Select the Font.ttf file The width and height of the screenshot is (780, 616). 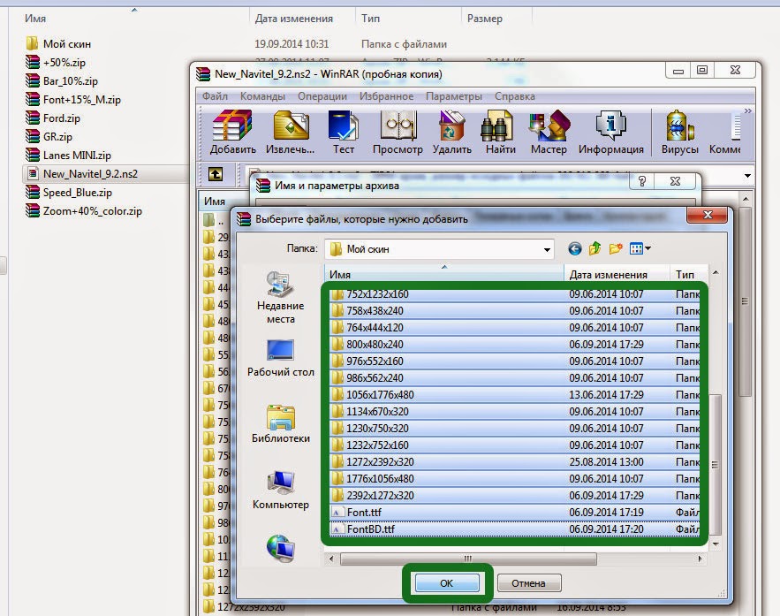(x=514, y=513)
